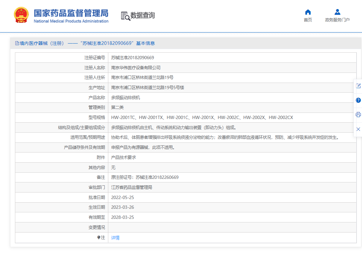The height and width of the screenshot is (253, 362).
Task: Click the home house icon
Action: [x=308, y=12]
